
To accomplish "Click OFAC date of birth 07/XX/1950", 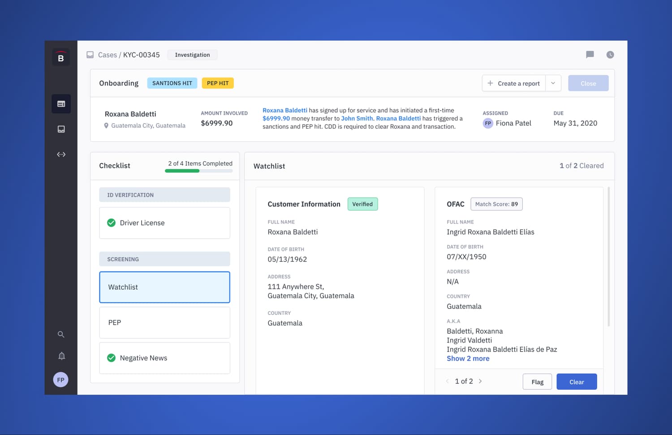I will point(466,257).
